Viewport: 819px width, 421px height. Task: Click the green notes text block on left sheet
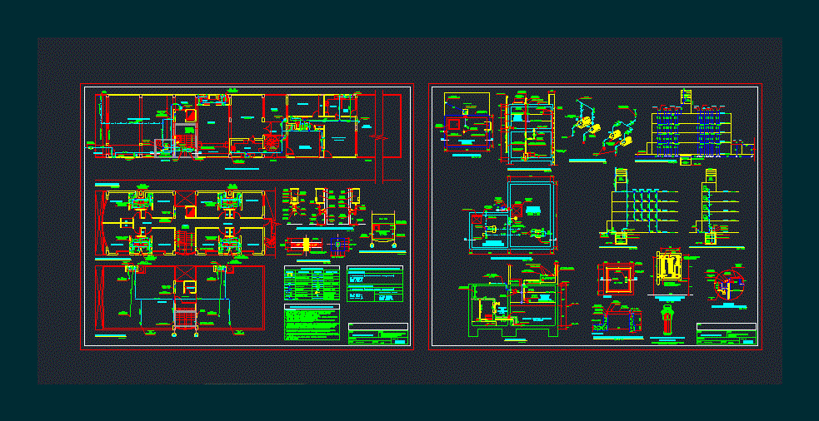pos(312,322)
